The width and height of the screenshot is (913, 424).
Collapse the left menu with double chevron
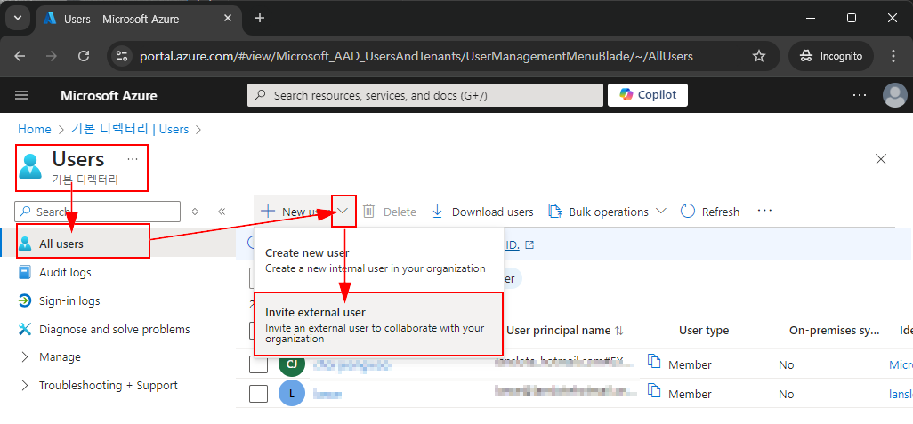222,212
